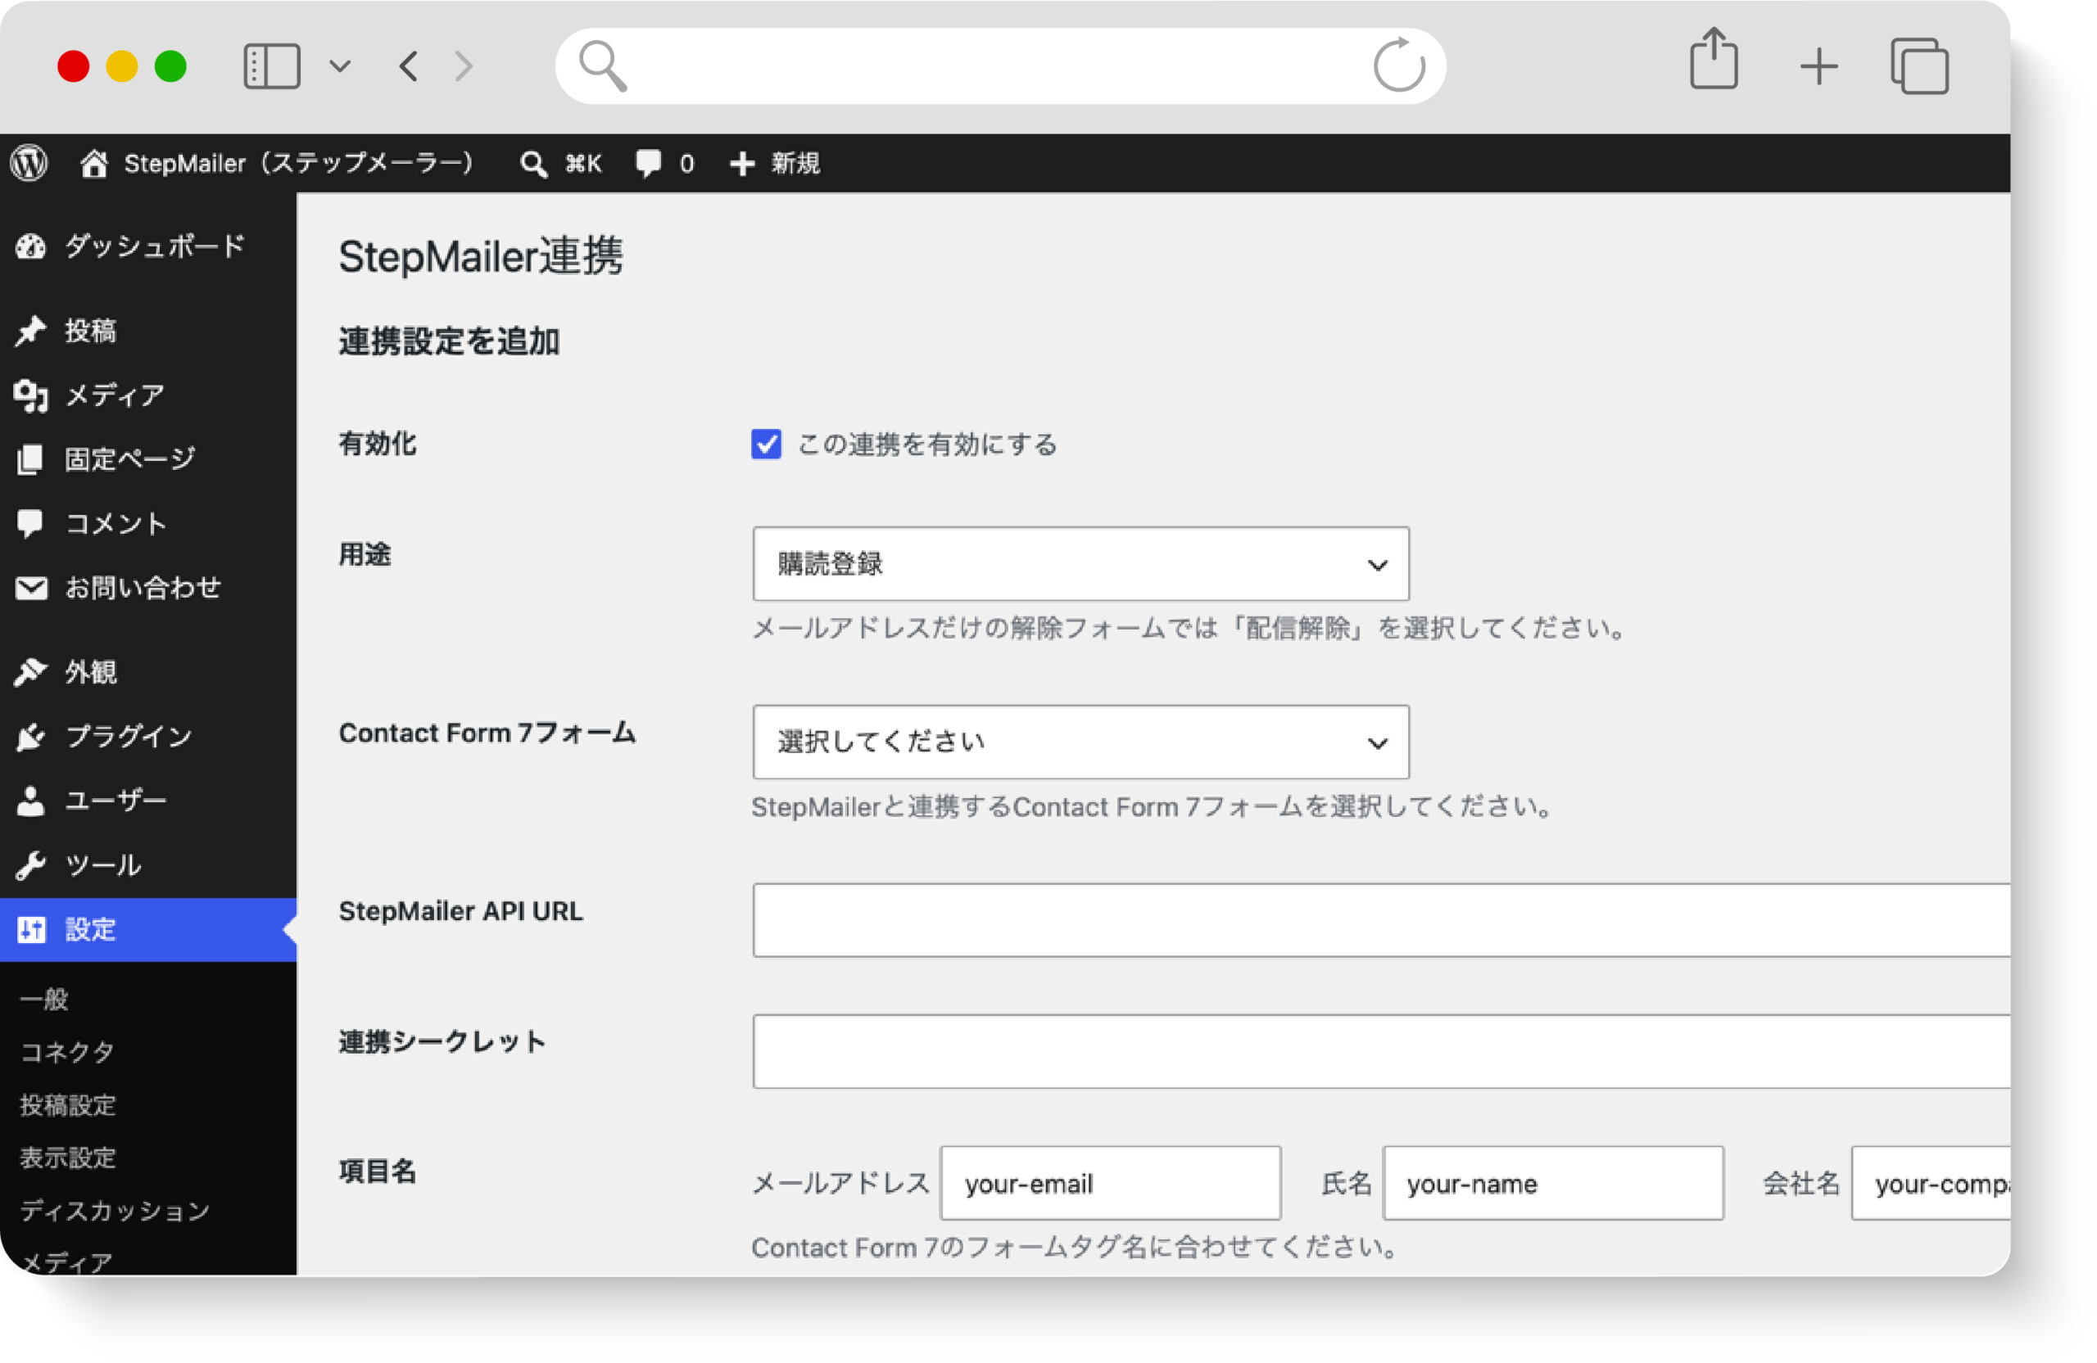Click the 会社名 your-company field

pos(1930,1183)
